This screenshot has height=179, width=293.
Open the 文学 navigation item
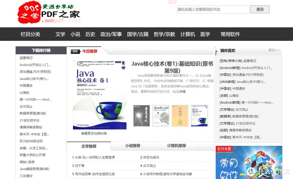60,34
